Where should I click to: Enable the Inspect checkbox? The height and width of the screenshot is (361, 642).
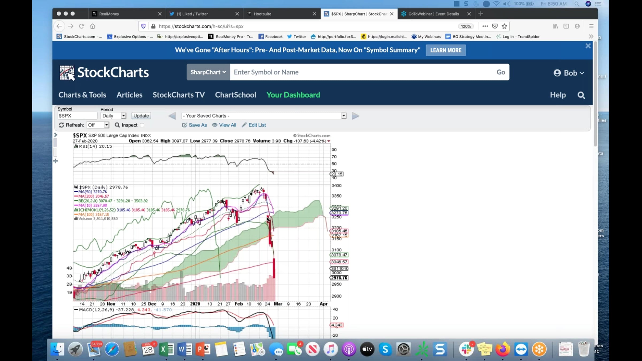point(142,125)
